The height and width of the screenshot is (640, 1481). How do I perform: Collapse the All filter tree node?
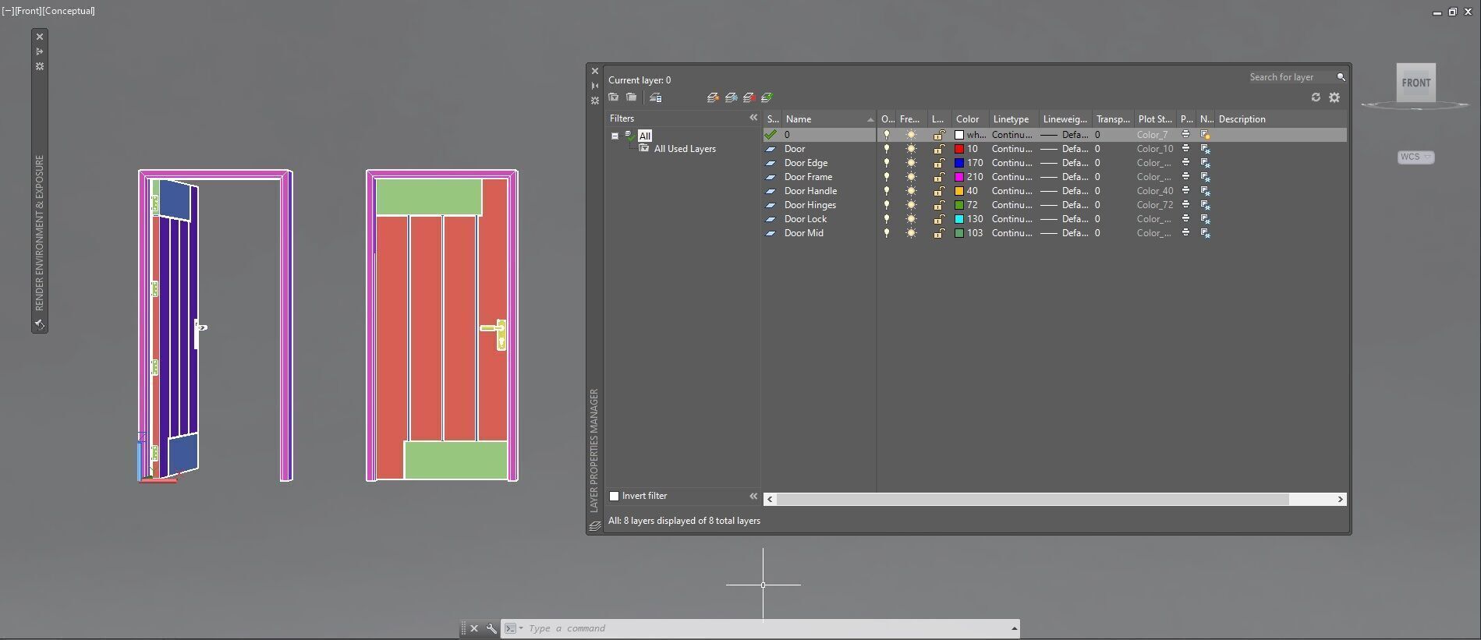coord(615,136)
